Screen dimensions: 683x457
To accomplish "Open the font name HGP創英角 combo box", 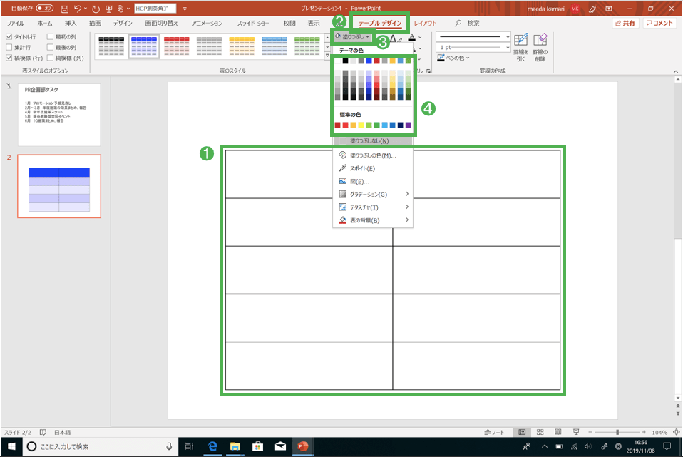I will pos(155,9).
